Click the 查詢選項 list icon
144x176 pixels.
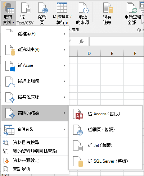pos(6,169)
